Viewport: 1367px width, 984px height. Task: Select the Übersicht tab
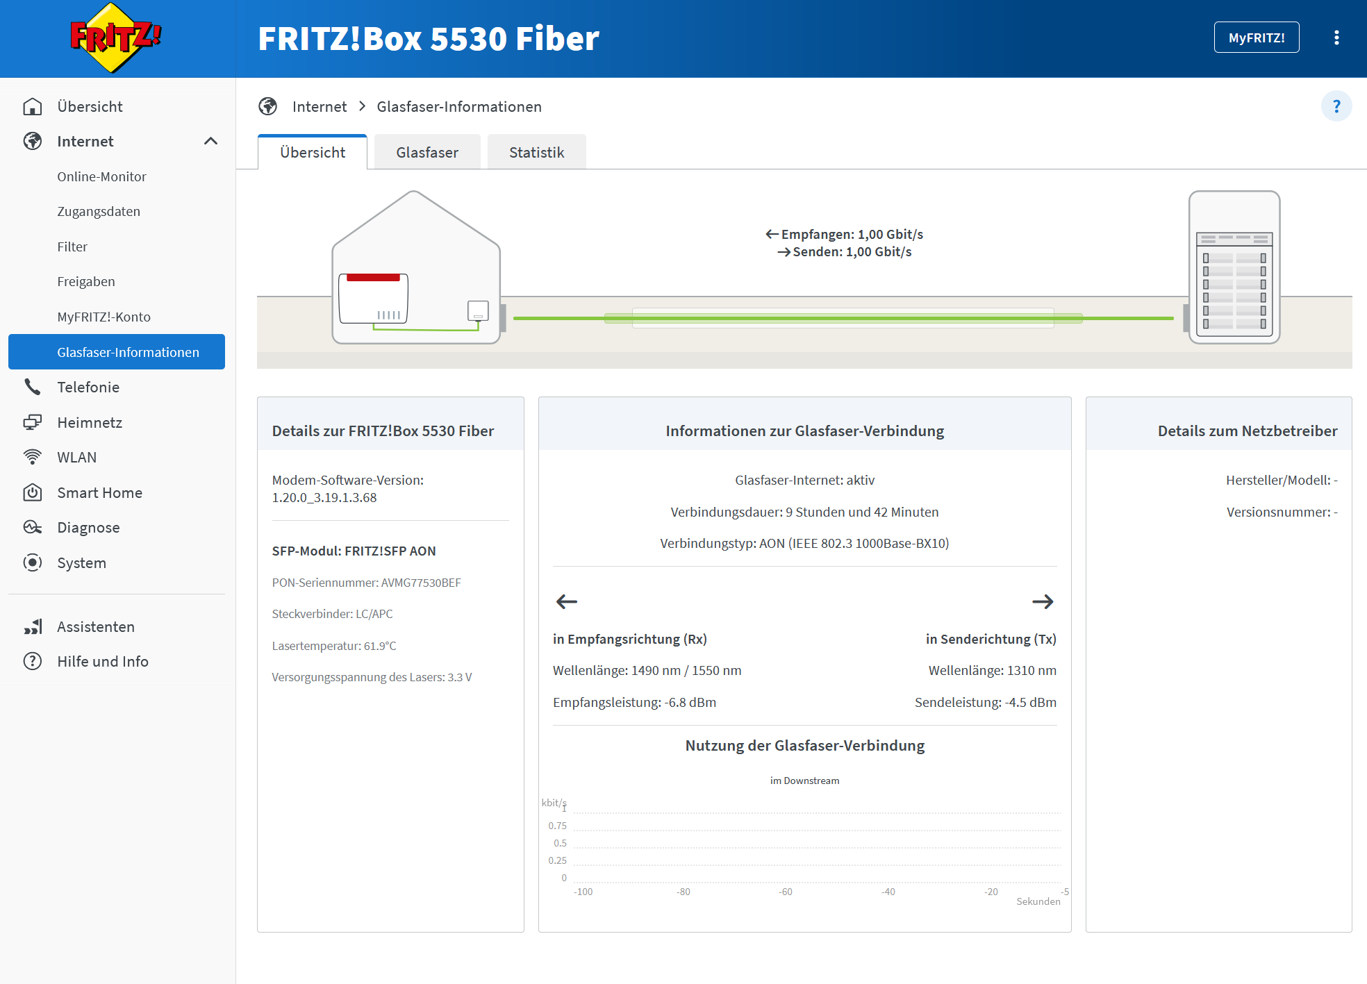[x=313, y=152]
